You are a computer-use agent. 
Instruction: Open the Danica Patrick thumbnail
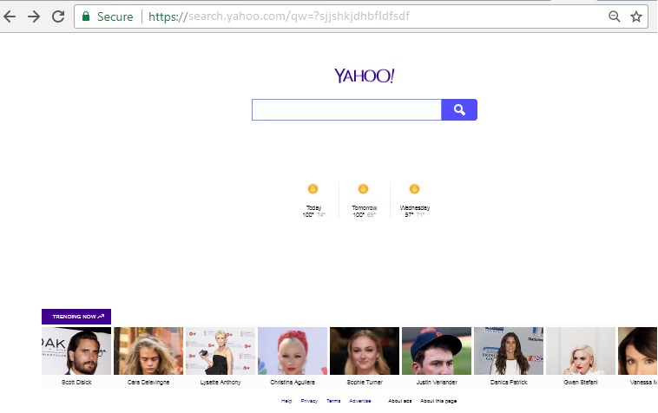(509, 351)
